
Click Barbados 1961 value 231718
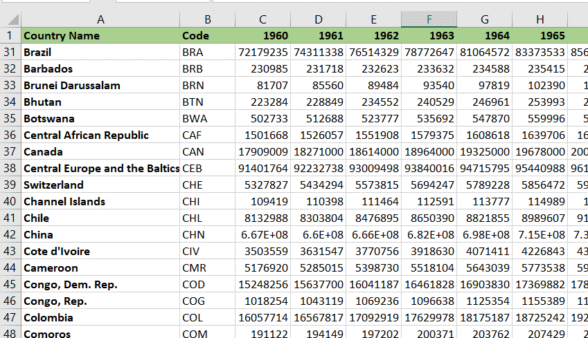319,69
